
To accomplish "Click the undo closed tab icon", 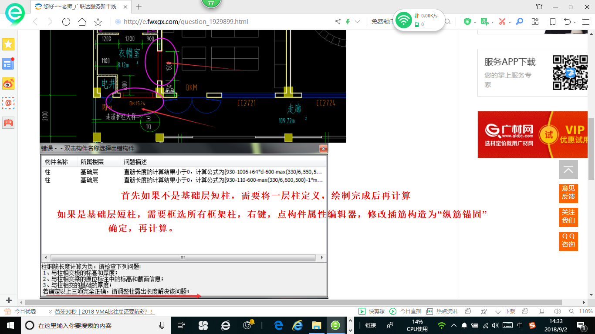I will click(567, 22).
